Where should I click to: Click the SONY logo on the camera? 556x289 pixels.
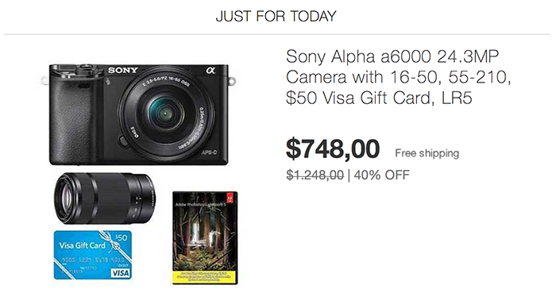click(x=122, y=70)
